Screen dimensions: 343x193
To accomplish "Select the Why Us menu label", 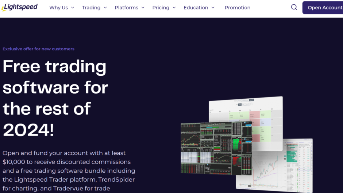I will (58, 8).
